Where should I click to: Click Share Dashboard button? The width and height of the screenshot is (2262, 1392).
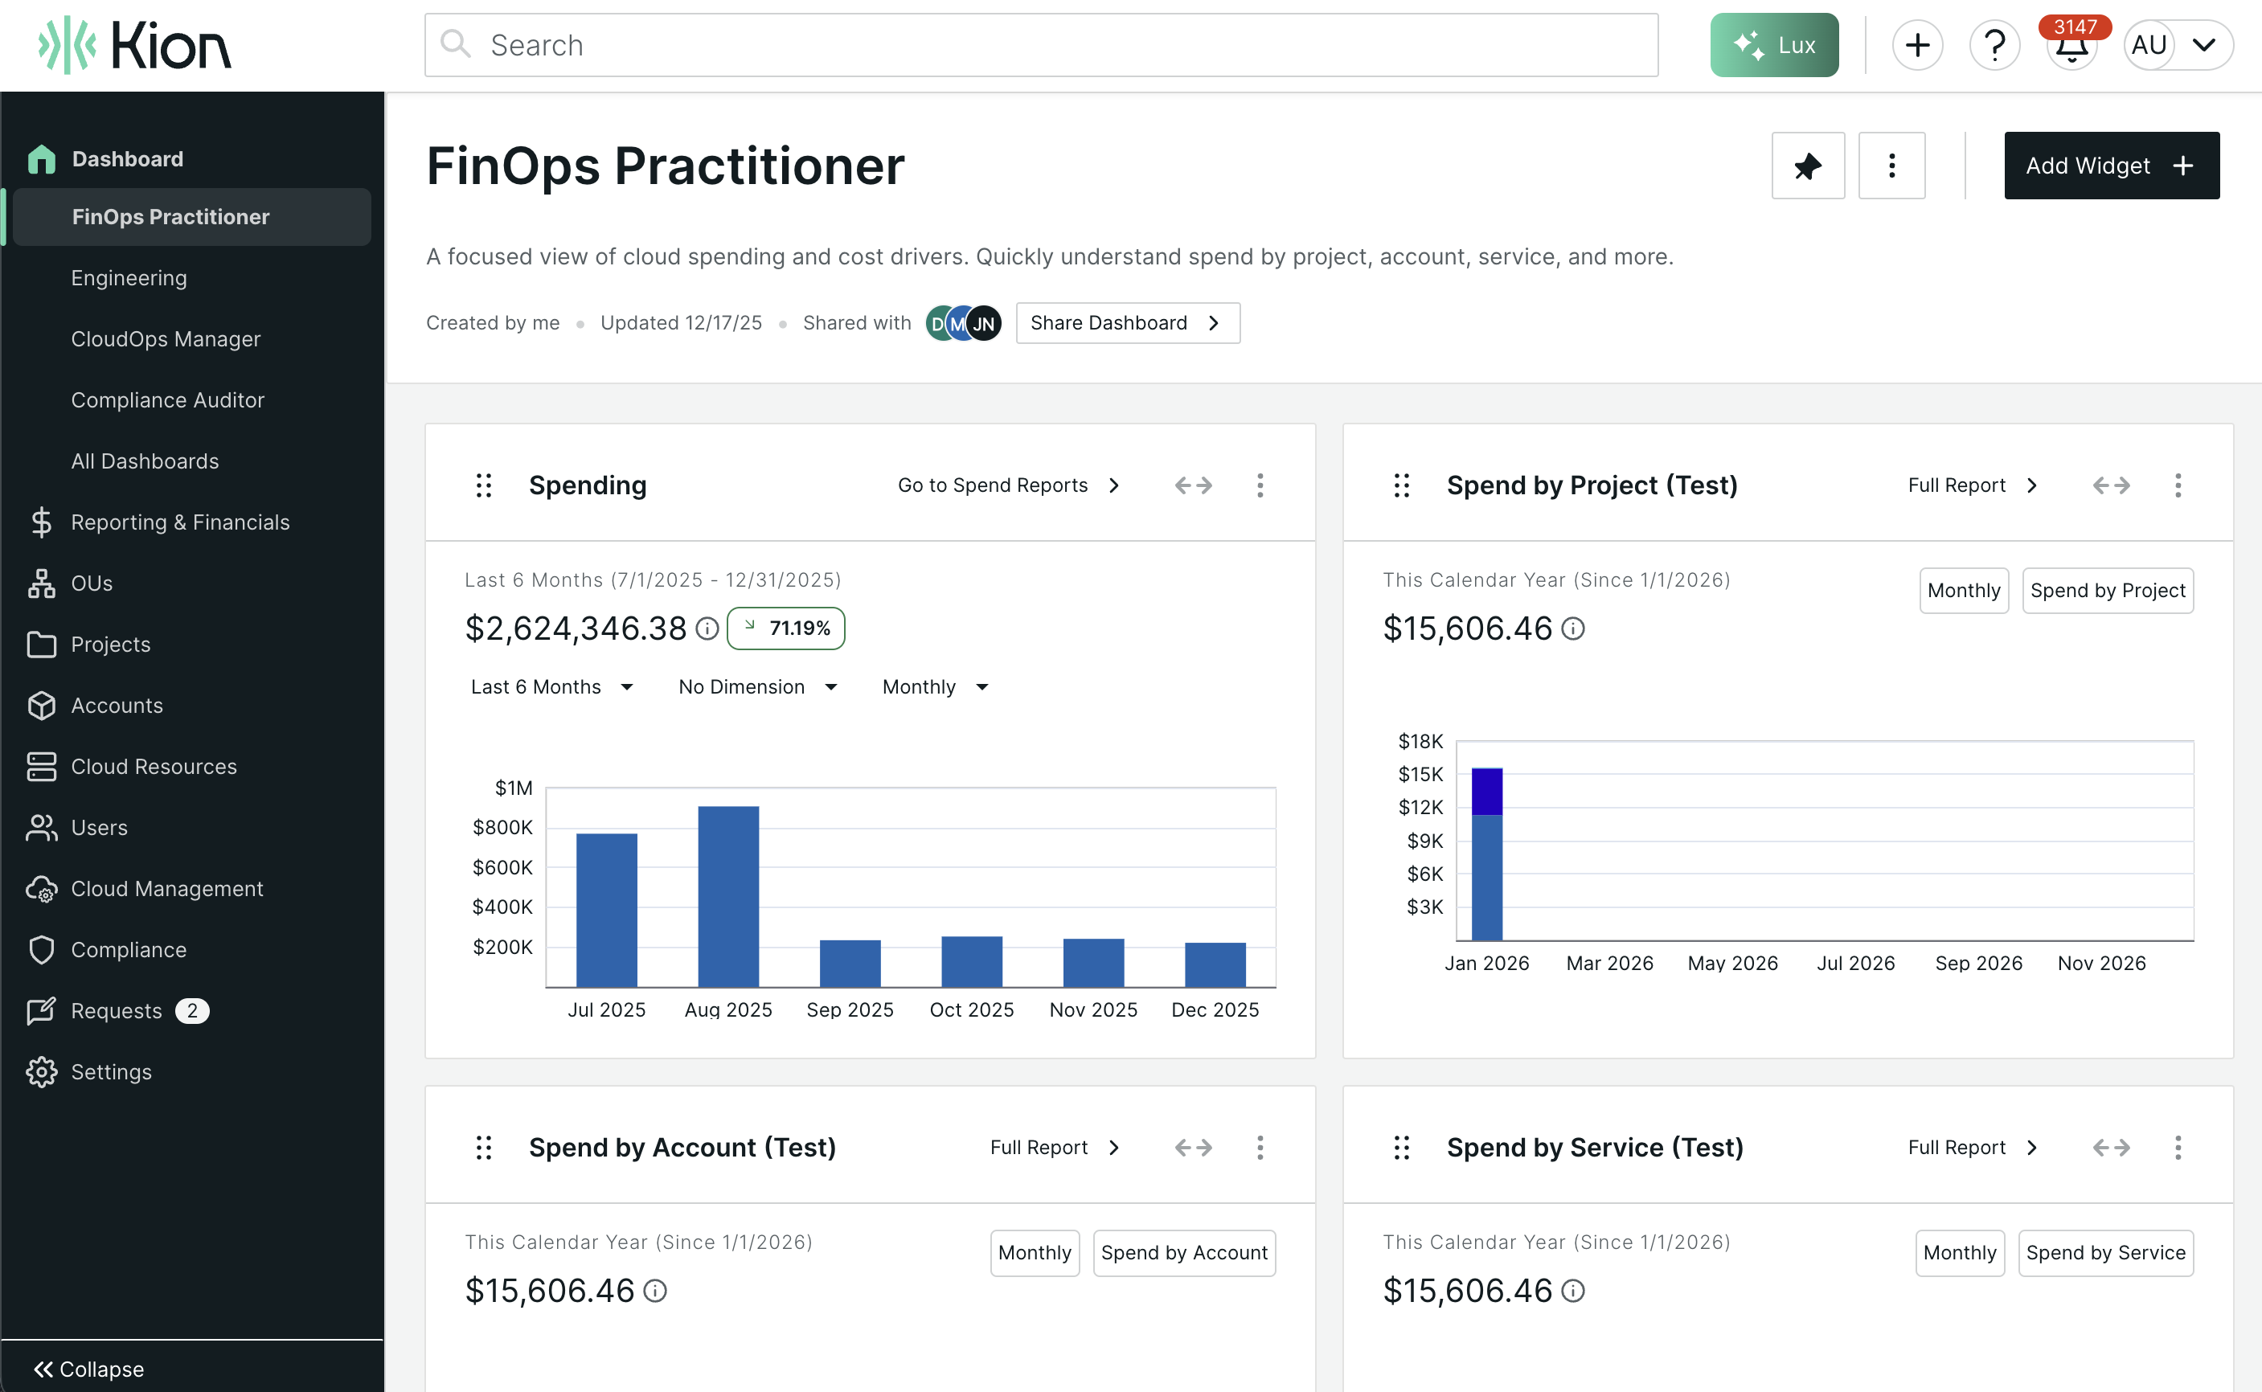(x=1127, y=323)
